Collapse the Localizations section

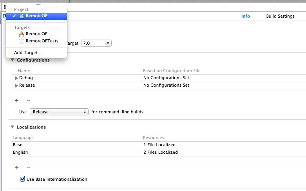pyautogui.click(x=12, y=127)
